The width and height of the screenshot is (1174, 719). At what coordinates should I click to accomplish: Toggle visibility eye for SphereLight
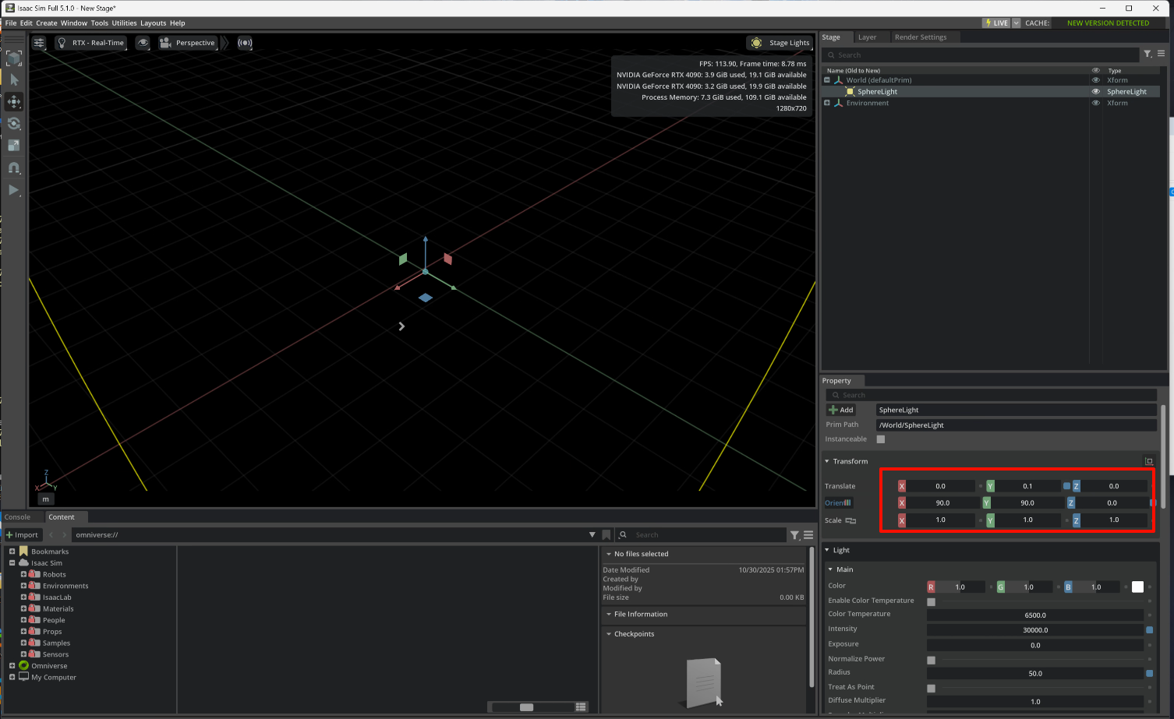click(1095, 91)
